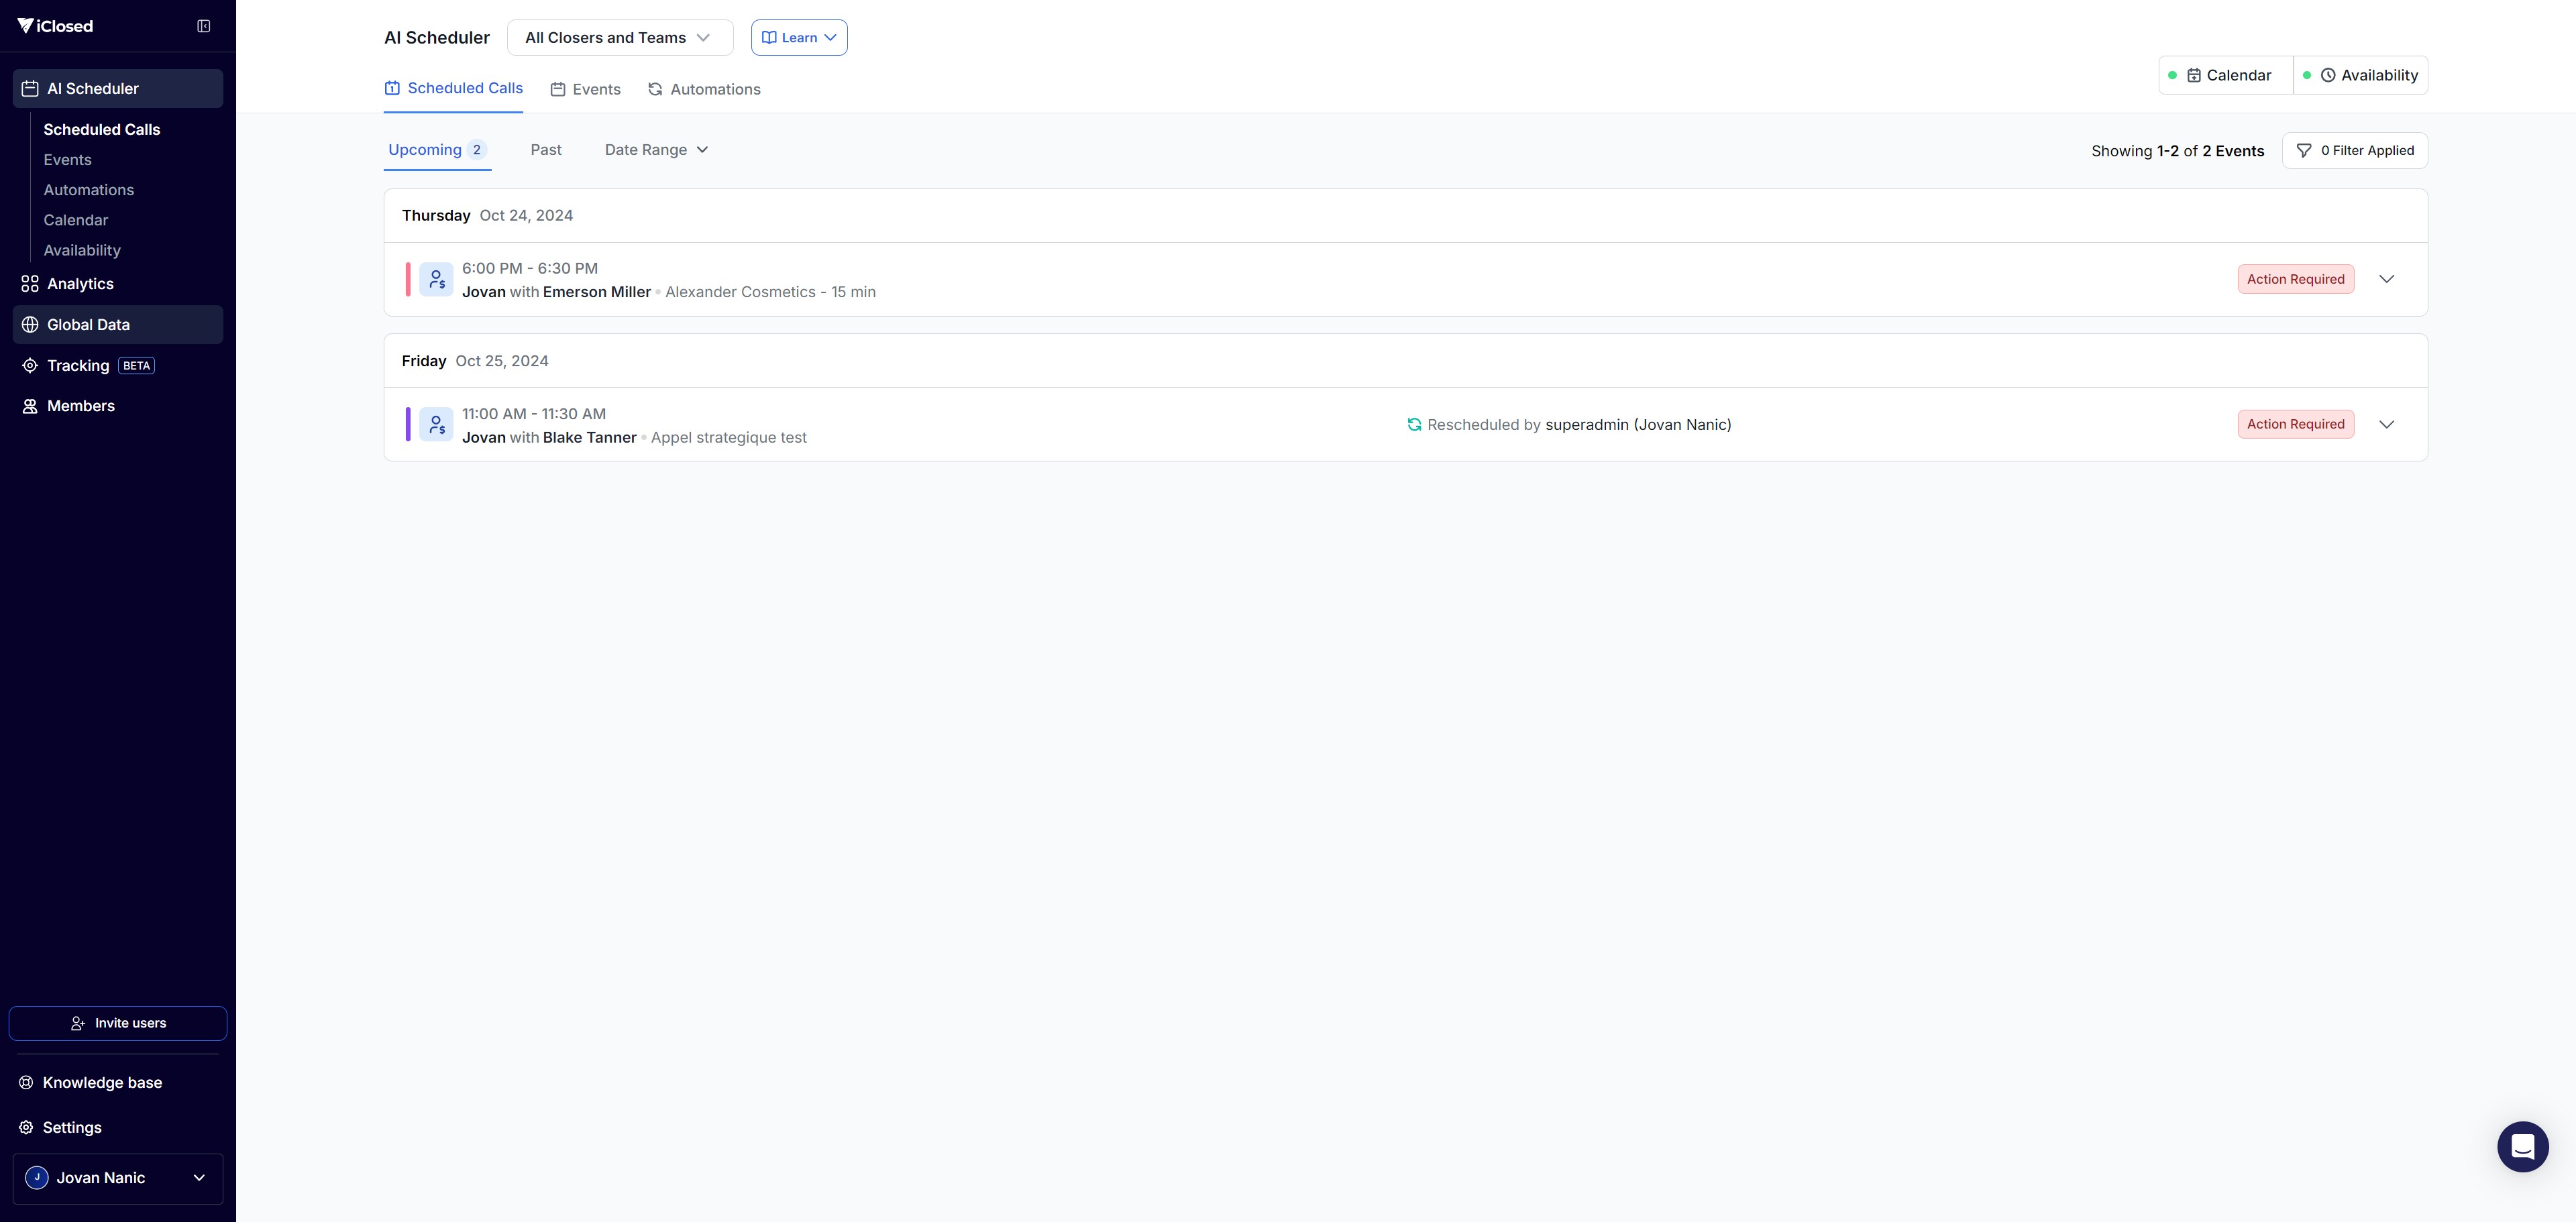Toggle the Availability view button
The width and height of the screenshot is (2576, 1222).
tap(2360, 75)
